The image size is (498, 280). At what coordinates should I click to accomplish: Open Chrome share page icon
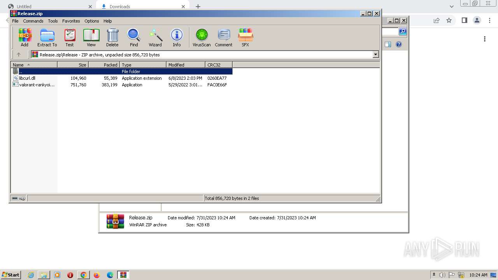pos(437,20)
